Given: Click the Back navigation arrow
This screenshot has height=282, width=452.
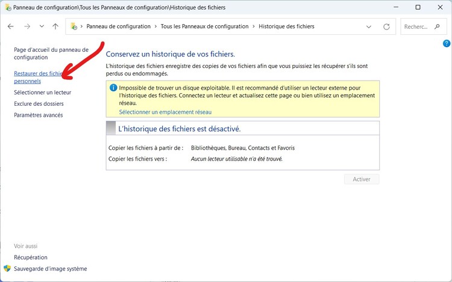Looking at the screenshot, I should click(11, 26).
